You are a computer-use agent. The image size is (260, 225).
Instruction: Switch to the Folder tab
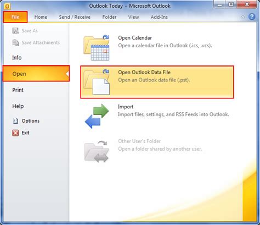click(109, 17)
